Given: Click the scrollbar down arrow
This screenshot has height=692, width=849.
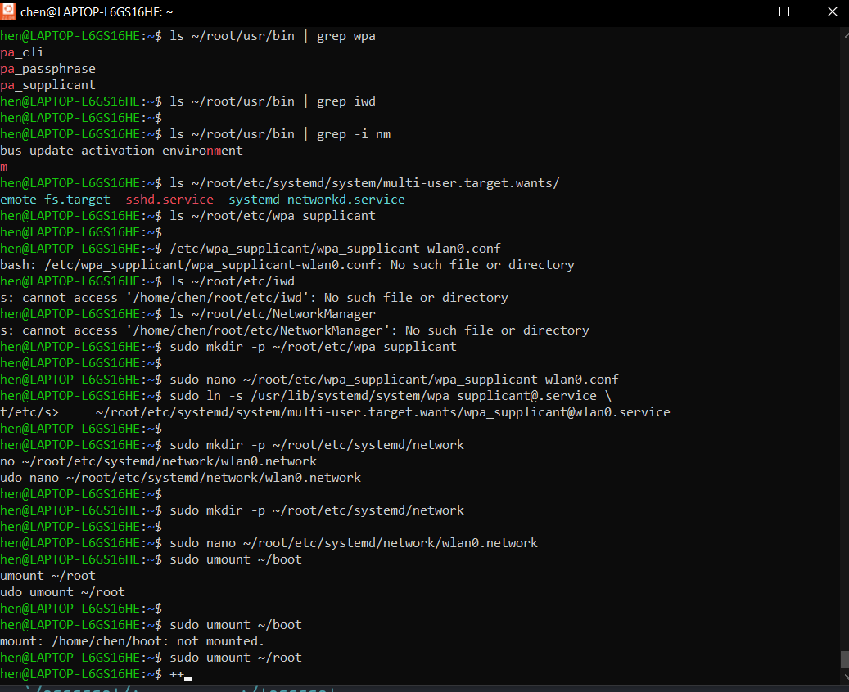Looking at the screenshot, I should pos(846,676).
